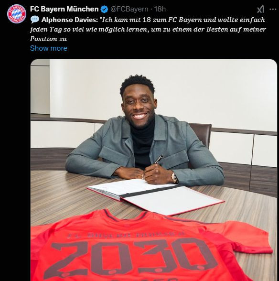Click the blue verified checkmark badge
The image size is (279, 281).
point(104,9)
